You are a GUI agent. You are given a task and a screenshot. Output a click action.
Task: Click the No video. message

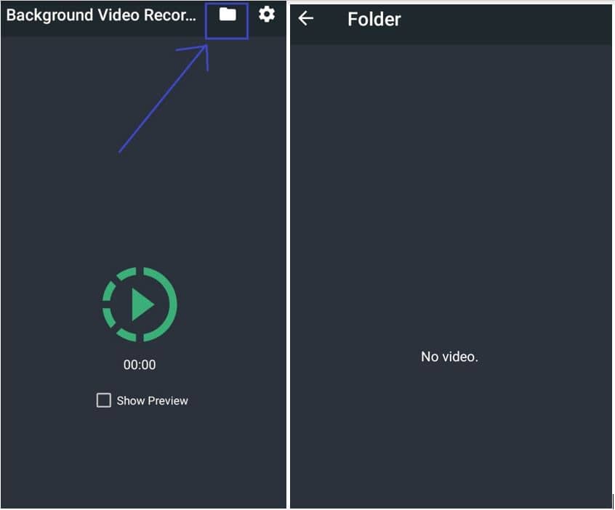[449, 356]
